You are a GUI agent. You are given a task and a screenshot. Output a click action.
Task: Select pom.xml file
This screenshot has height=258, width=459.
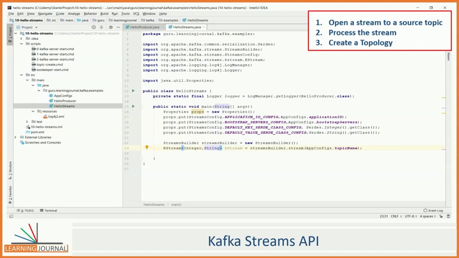[37, 132]
